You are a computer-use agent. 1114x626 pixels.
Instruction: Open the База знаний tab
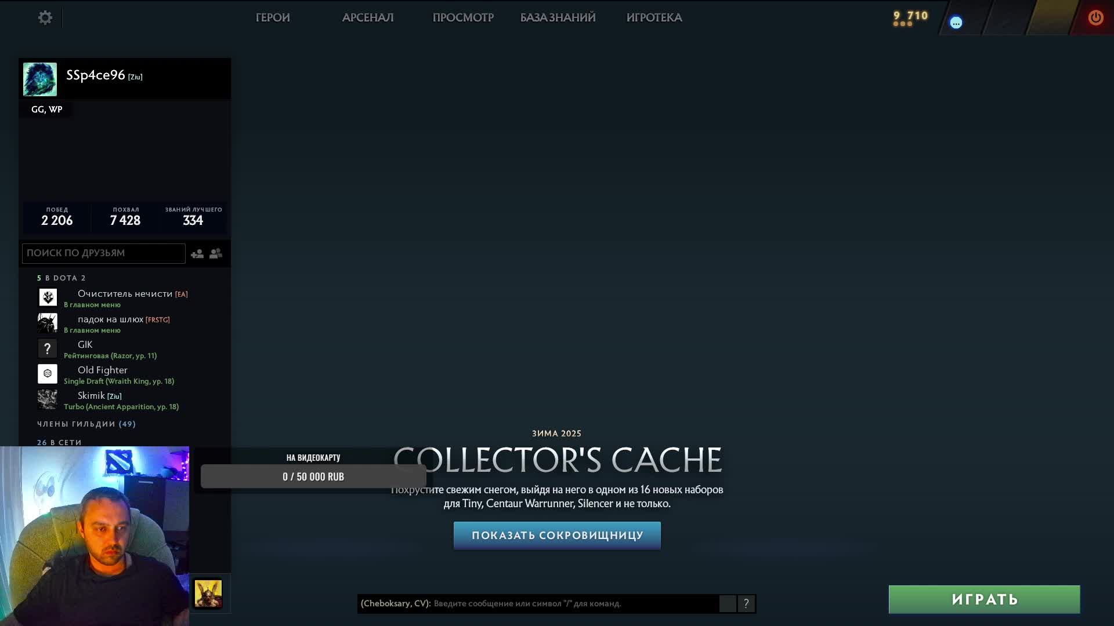tap(558, 18)
